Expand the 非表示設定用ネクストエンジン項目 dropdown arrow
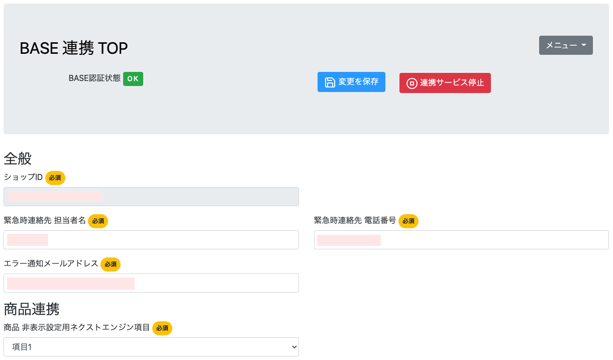This screenshot has width=613, height=360. [x=294, y=347]
